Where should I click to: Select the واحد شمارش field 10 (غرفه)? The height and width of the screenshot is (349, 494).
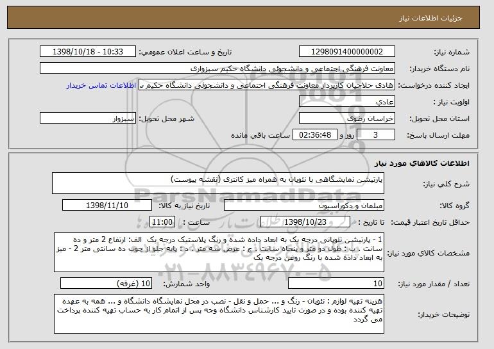(x=106, y=283)
